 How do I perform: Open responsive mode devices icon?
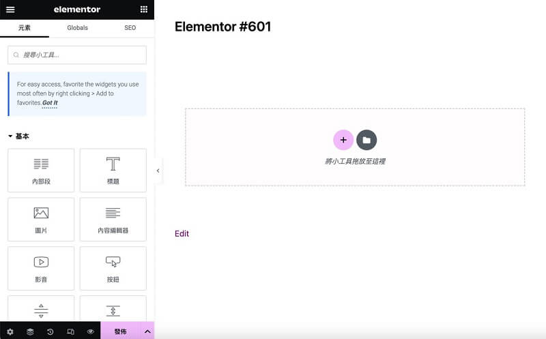[x=70, y=331]
